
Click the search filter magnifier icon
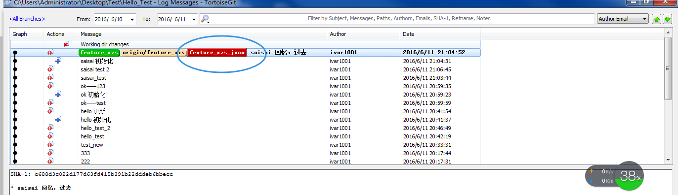[205, 19]
